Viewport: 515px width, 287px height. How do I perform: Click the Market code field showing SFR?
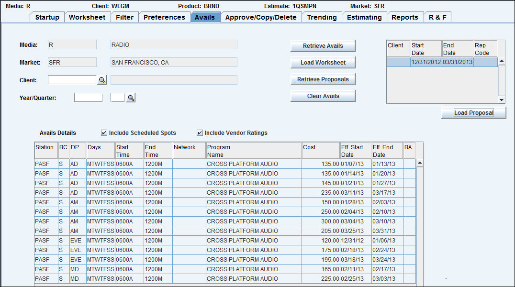[72, 62]
